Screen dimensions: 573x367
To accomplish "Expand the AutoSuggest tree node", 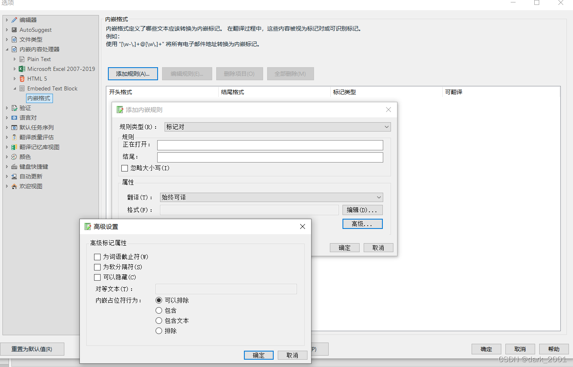I will (x=7, y=29).
